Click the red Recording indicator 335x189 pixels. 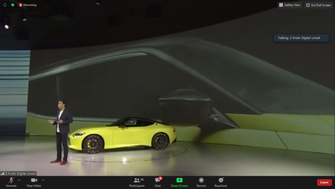[x=28, y=5]
